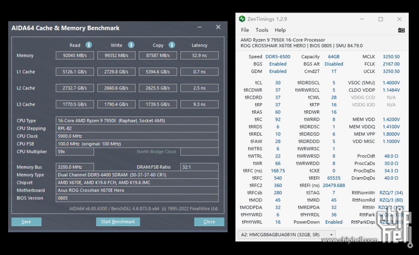The width and height of the screenshot is (419, 255).
Task: Select the L3 Cache Copy value 1739.5 GB/s
Action: 158,104
